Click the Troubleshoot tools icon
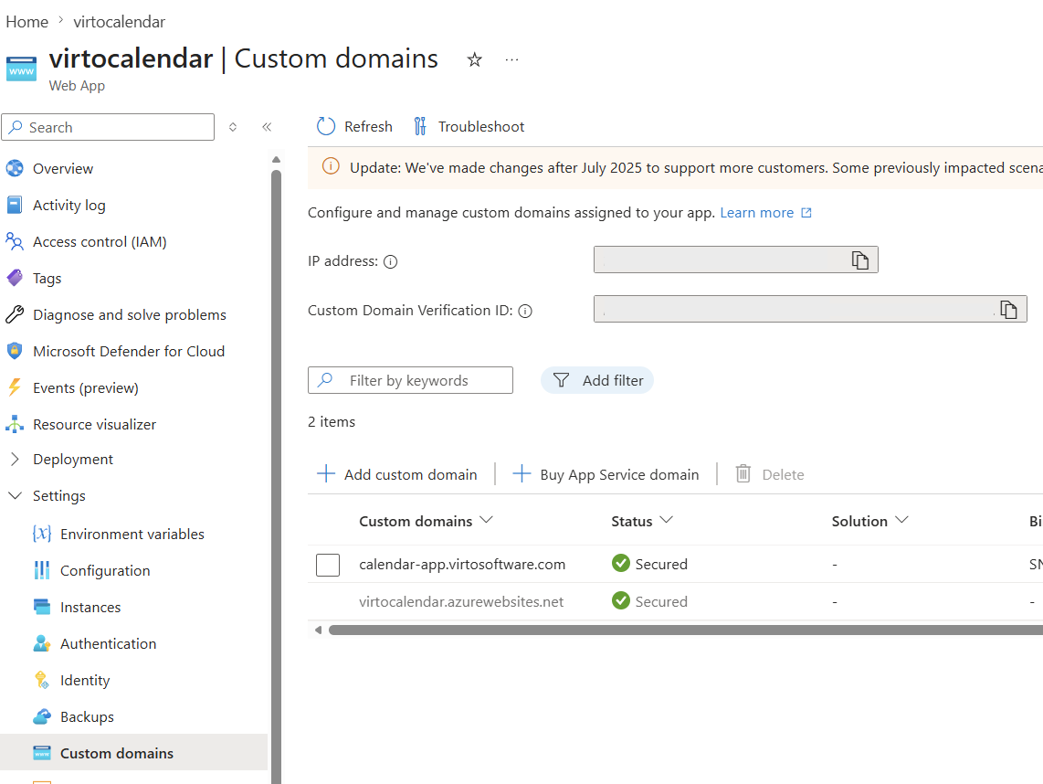 click(420, 126)
